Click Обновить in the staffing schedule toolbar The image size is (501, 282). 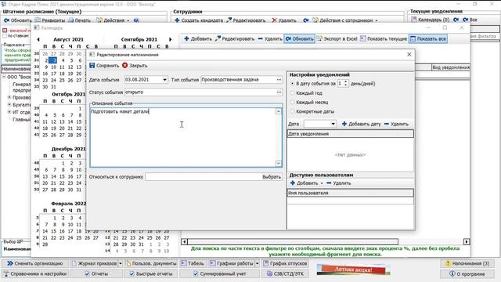(18, 20)
